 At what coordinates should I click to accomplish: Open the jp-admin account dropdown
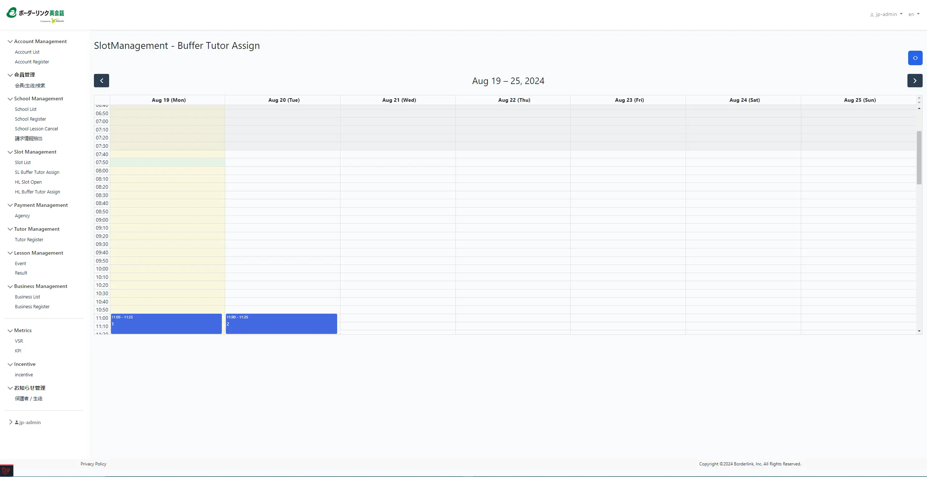pos(886,14)
